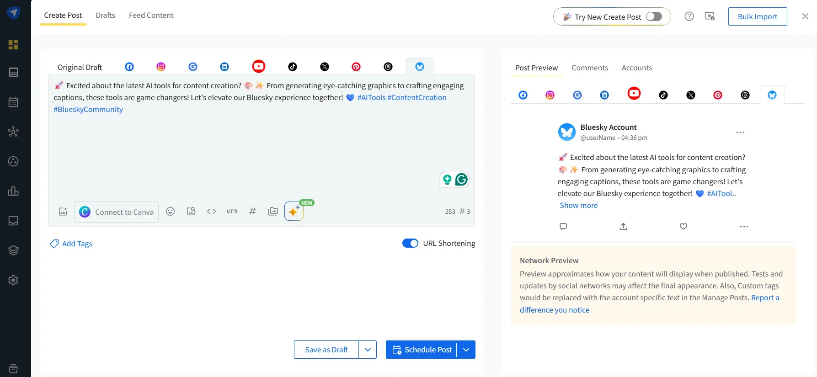Open the media library folder icon
This screenshot has height=377, width=817.
tap(273, 211)
